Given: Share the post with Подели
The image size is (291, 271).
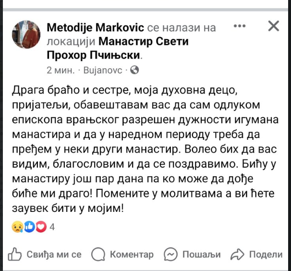Looking at the screenshot, I should pos(256,254).
